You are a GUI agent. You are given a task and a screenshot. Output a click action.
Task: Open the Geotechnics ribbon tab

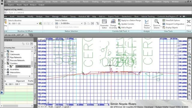tap(127, 16)
